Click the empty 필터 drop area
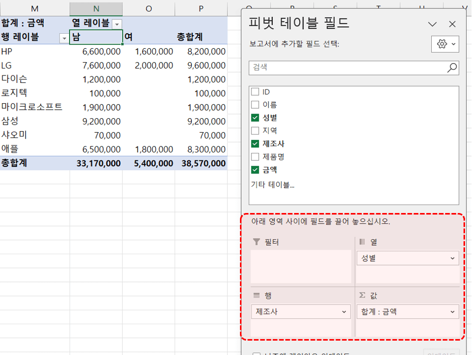This screenshot has width=472, height=355. tap(301, 266)
